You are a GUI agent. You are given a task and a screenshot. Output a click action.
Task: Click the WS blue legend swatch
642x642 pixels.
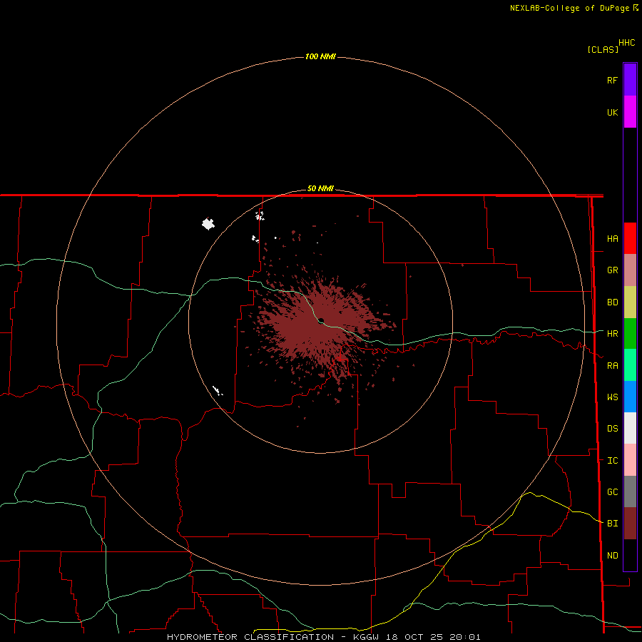(x=630, y=397)
